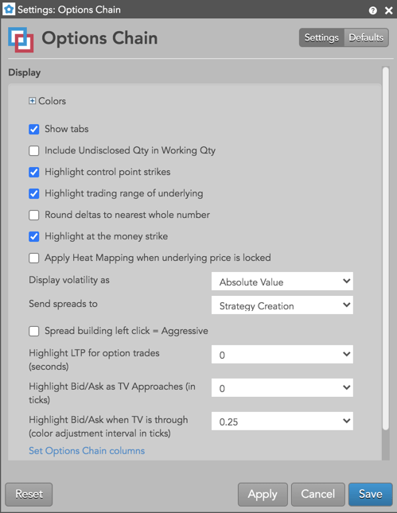
Task: Open the Send spreads to dropdown
Action: (282, 305)
